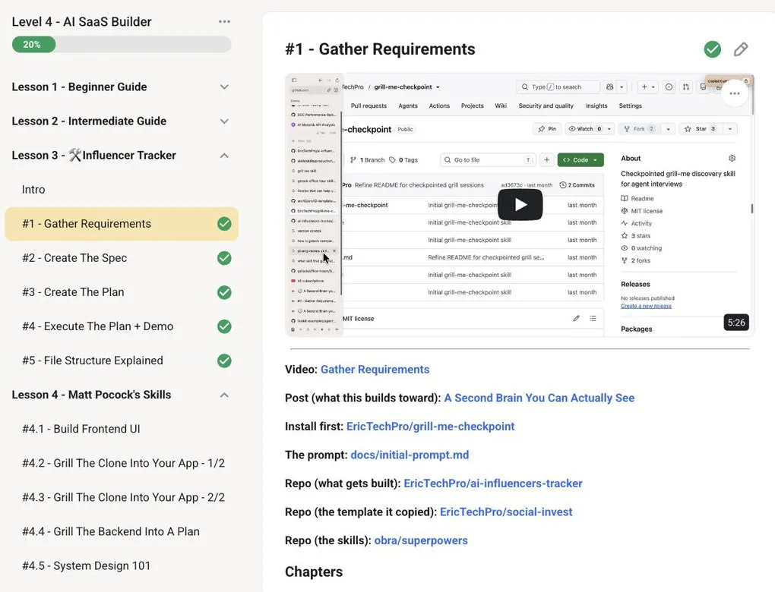Screen dimensions: 775x592
Task: Click Settings tab in video thumbnail
Action: [x=630, y=105]
